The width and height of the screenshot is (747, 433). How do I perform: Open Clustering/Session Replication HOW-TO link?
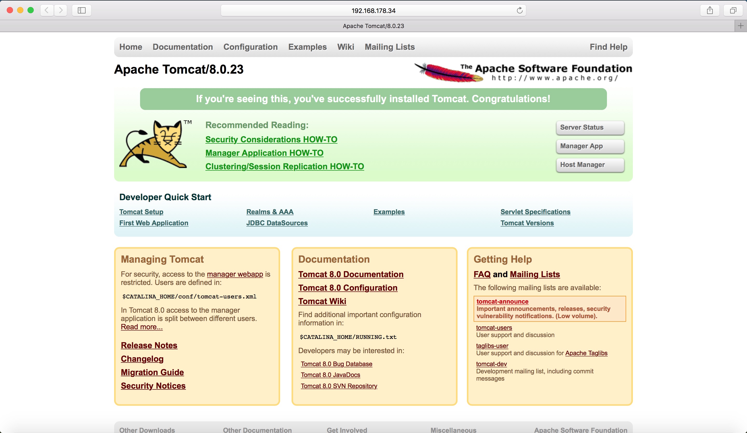pos(285,166)
